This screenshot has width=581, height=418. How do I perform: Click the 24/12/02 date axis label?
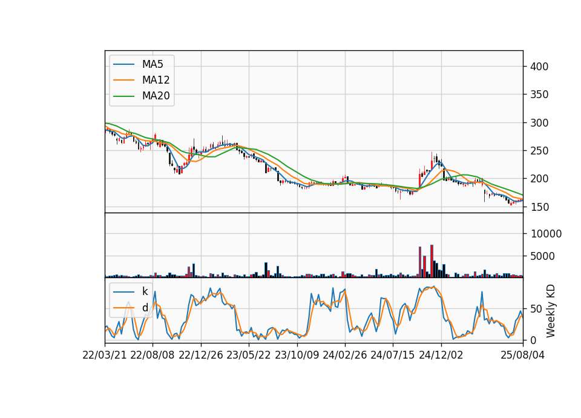pyautogui.click(x=441, y=355)
